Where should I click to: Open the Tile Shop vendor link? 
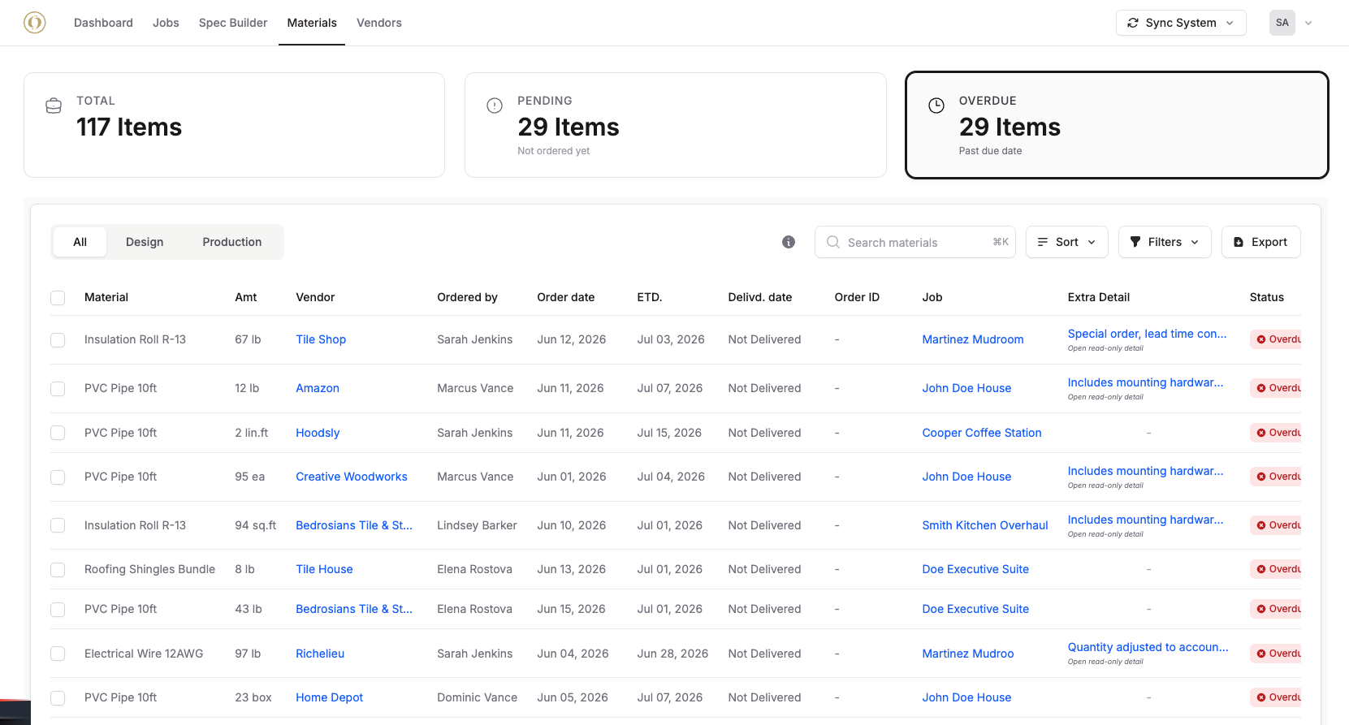click(321, 339)
